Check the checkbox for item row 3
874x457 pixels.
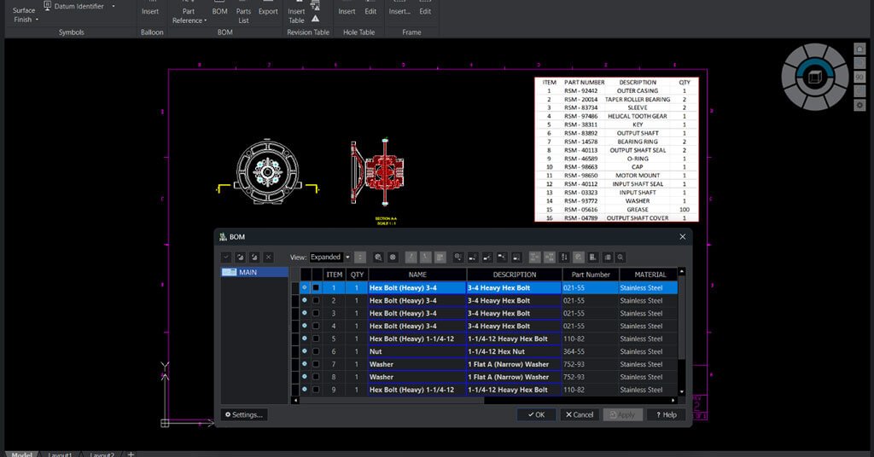click(316, 313)
